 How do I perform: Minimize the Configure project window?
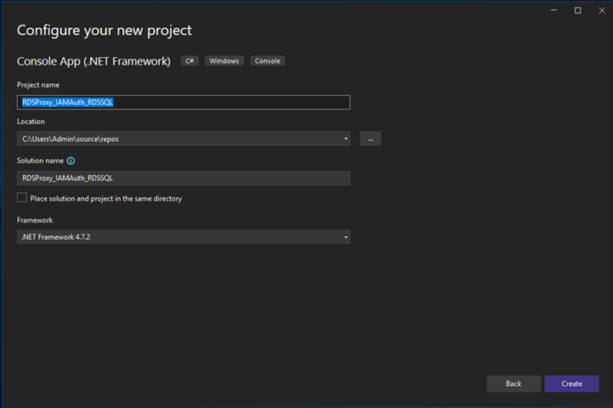point(553,10)
